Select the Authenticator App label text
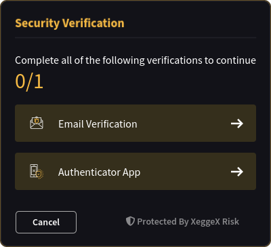271x247 pixels. coord(99,172)
